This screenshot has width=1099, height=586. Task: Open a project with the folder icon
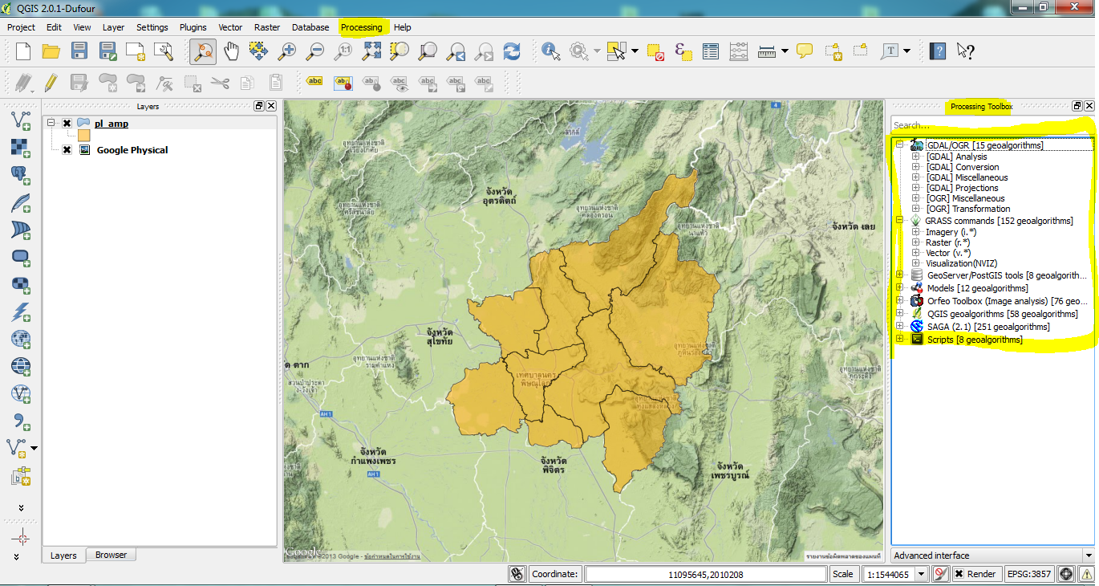click(x=51, y=51)
